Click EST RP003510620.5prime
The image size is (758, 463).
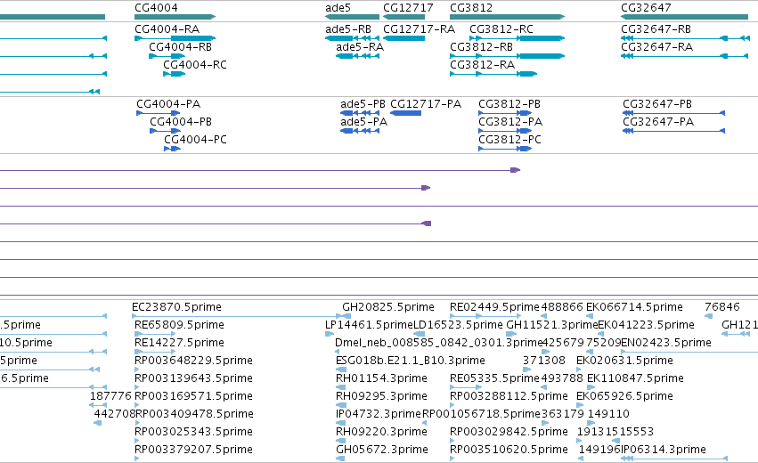509,450
